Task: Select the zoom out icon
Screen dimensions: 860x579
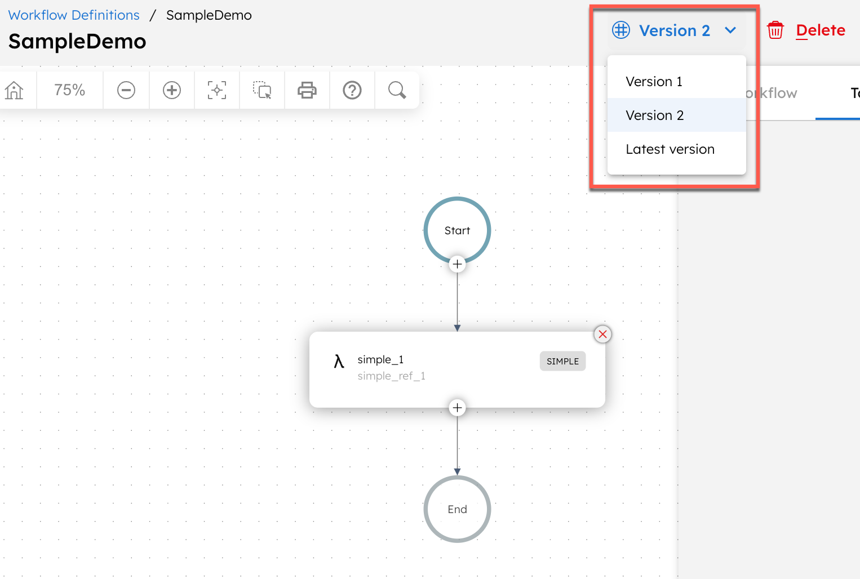Action: coord(126,90)
